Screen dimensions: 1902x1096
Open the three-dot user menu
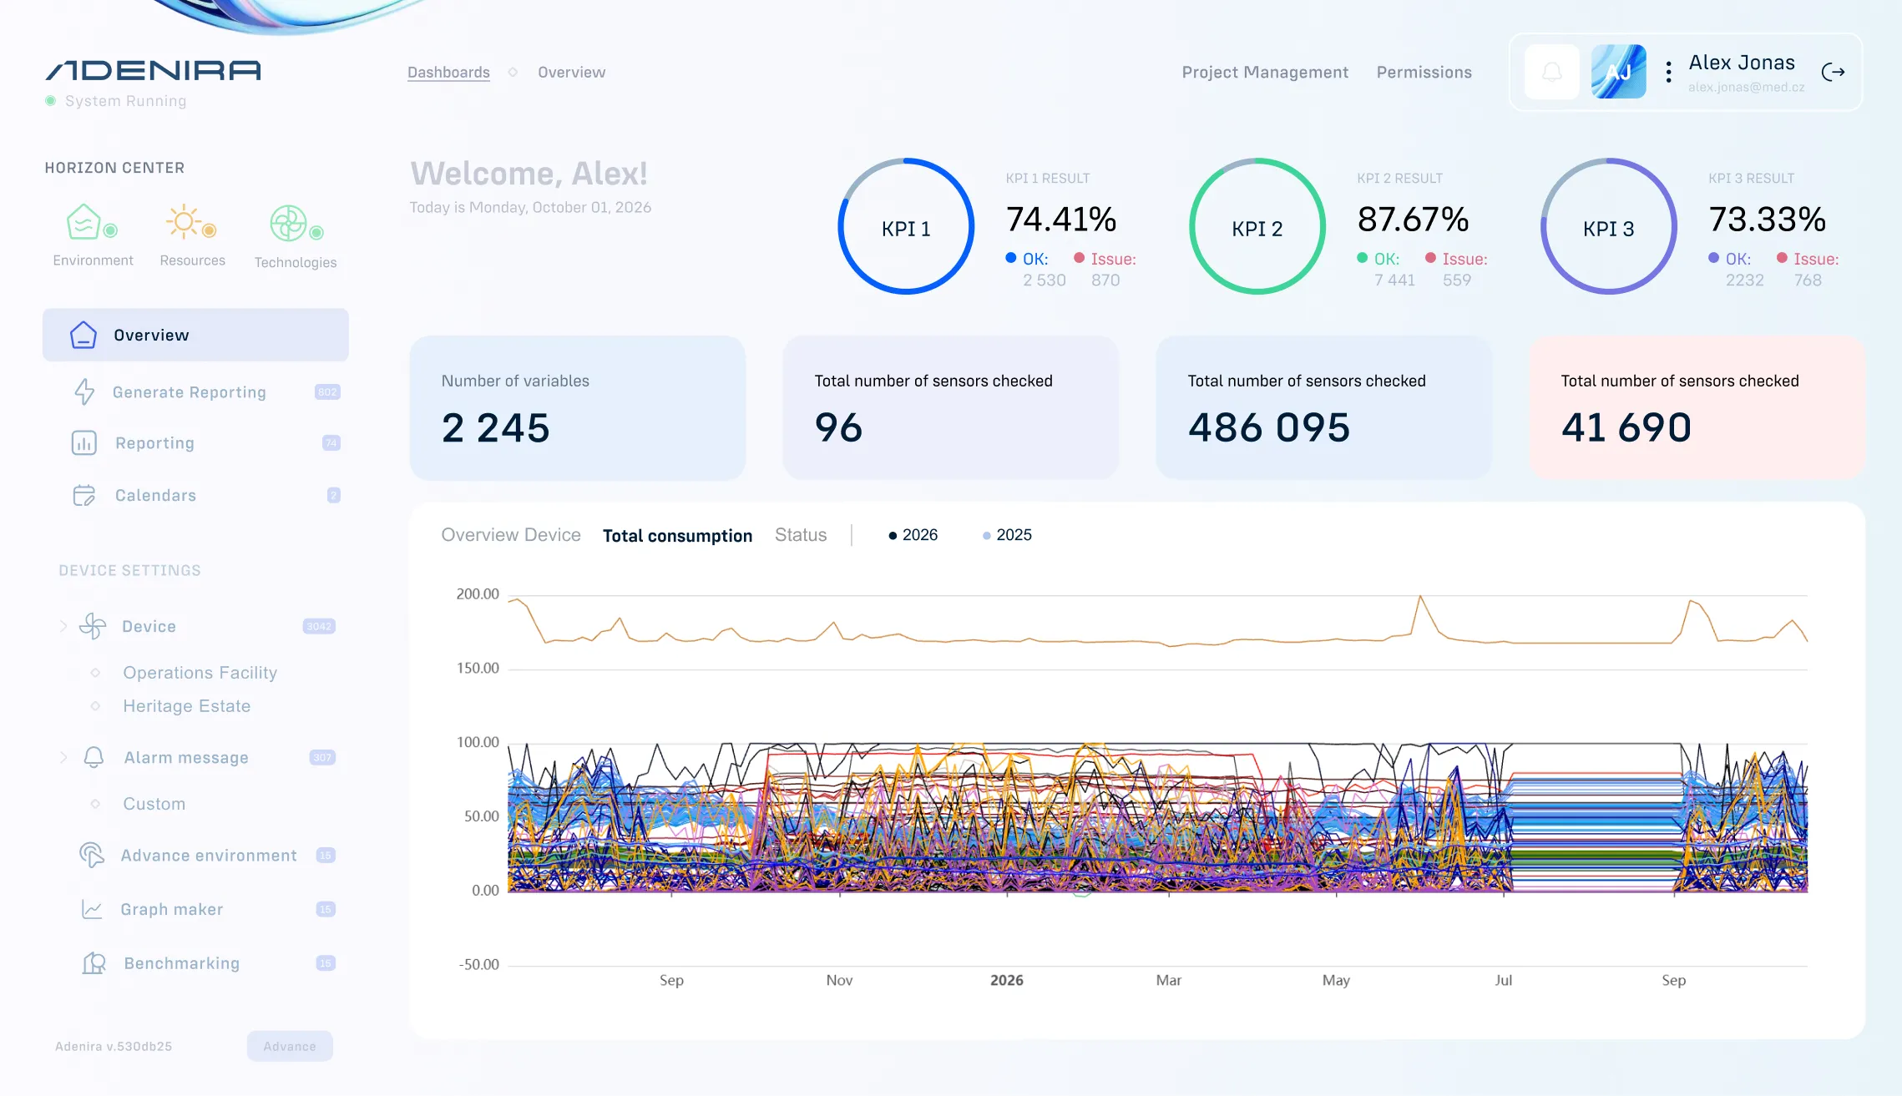pos(1668,72)
